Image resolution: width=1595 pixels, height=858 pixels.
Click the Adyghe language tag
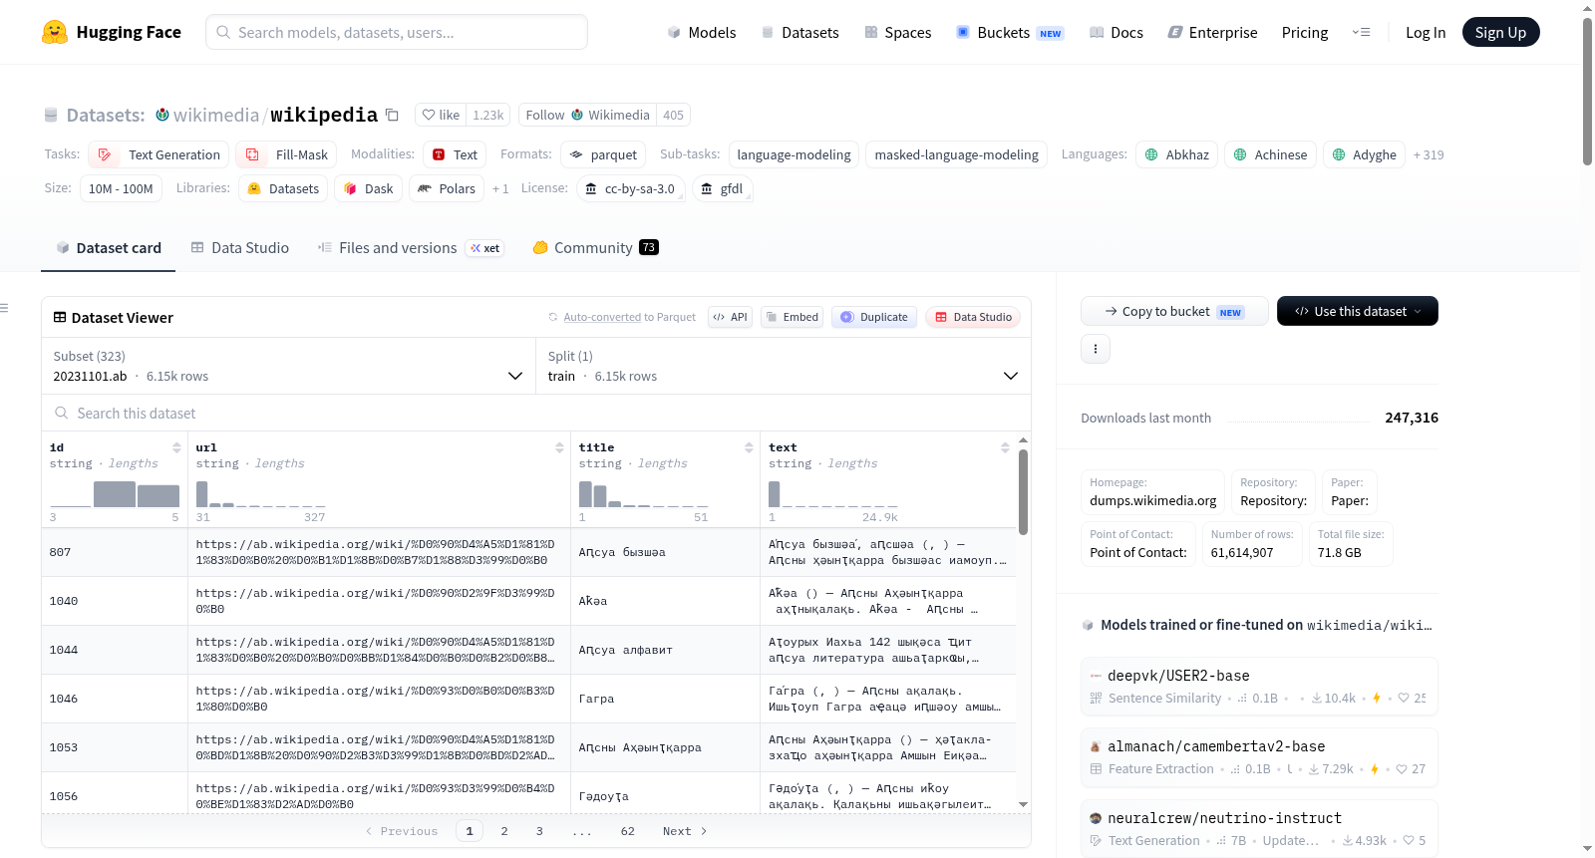pos(1364,154)
